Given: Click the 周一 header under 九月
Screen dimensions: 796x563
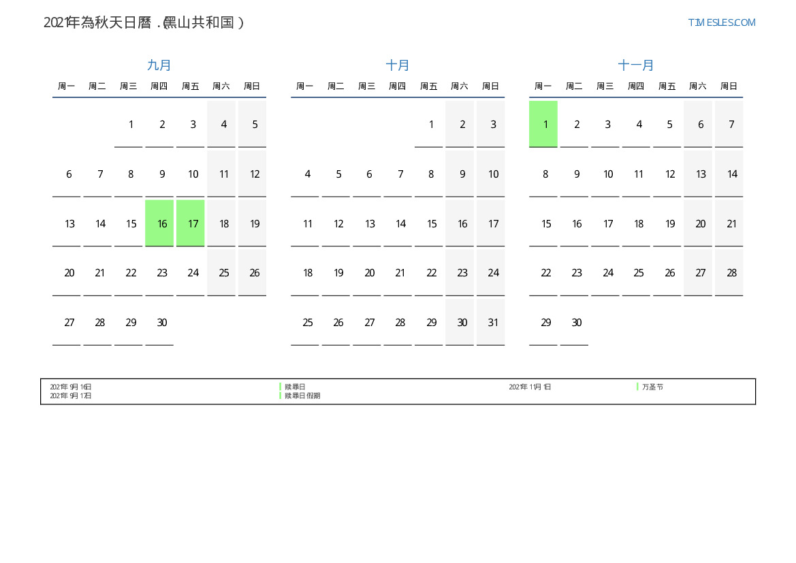Looking at the screenshot, I should [x=67, y=86].
